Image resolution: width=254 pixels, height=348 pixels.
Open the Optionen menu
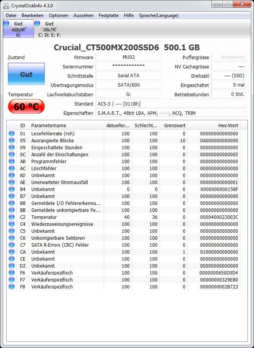(58, 15)
